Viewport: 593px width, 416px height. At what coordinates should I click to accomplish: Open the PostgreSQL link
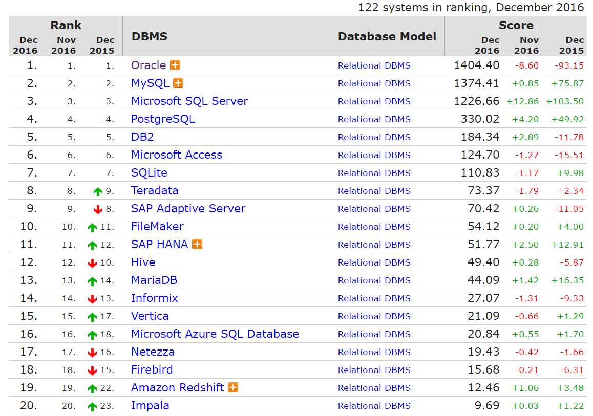coord(163,119)
